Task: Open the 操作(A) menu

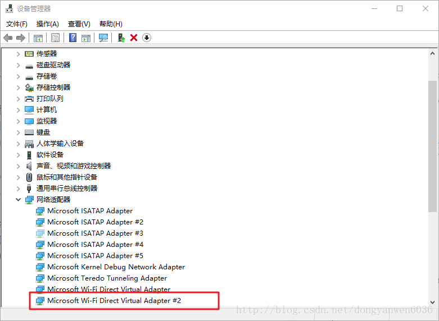Action: click(48, 24)
